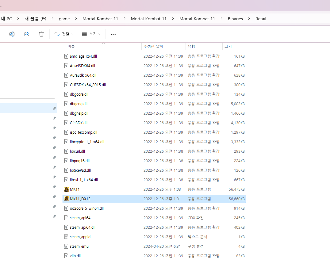Click the MK11_DX12 application icon
The width and height of the screenshot is (330, 260).
coord(66,199)
